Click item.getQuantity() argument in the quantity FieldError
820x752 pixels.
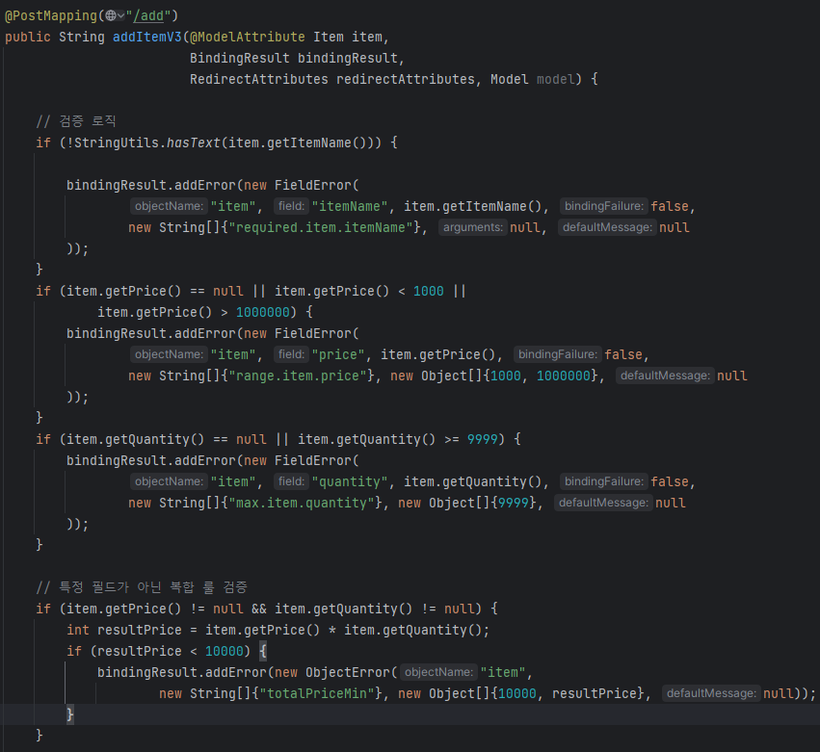(473, 481)
